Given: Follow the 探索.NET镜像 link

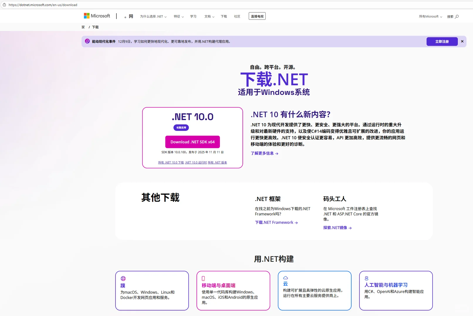Looking at the screenshot, I should click(335, 228).
